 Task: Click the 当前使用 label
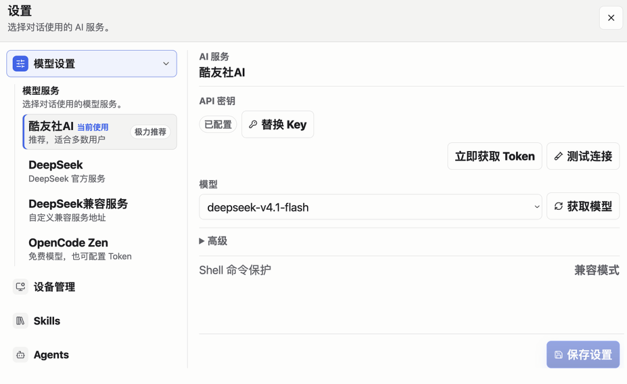93,127
